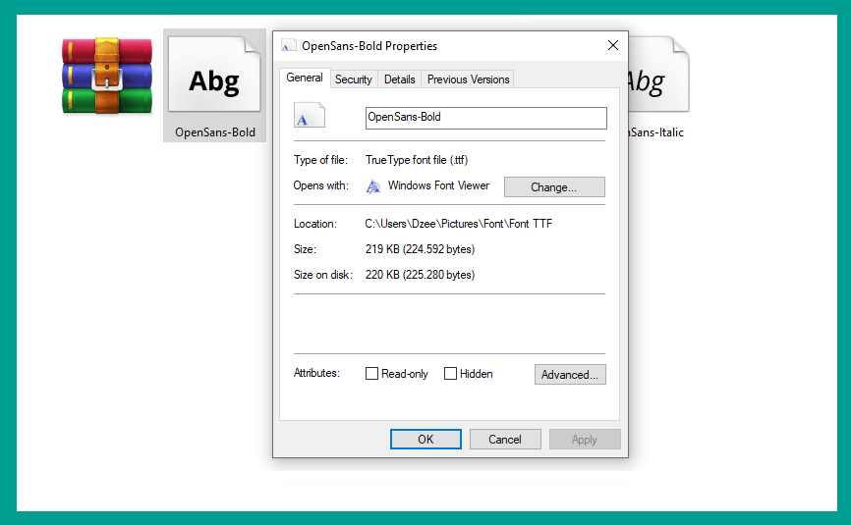Screen dimensions: 851x525
Task: Open the Advanced... attributes dialog
Action: 570,375
